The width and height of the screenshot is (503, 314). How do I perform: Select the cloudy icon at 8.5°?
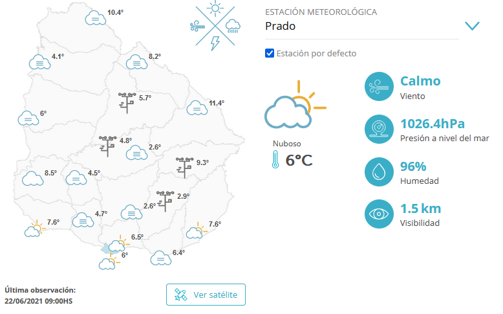[x=32, y=177]
